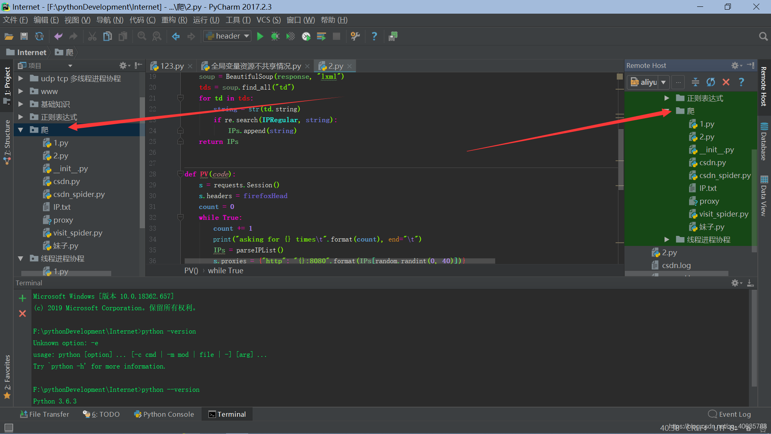771x434 pixels.
Task: Click the Debug bug icon
Action: 275,37
